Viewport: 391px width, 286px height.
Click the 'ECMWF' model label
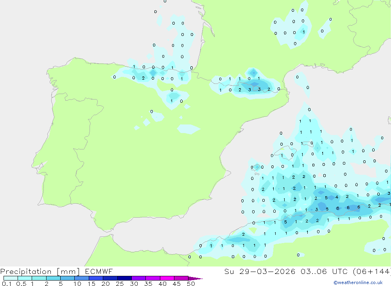pos(99,271)
